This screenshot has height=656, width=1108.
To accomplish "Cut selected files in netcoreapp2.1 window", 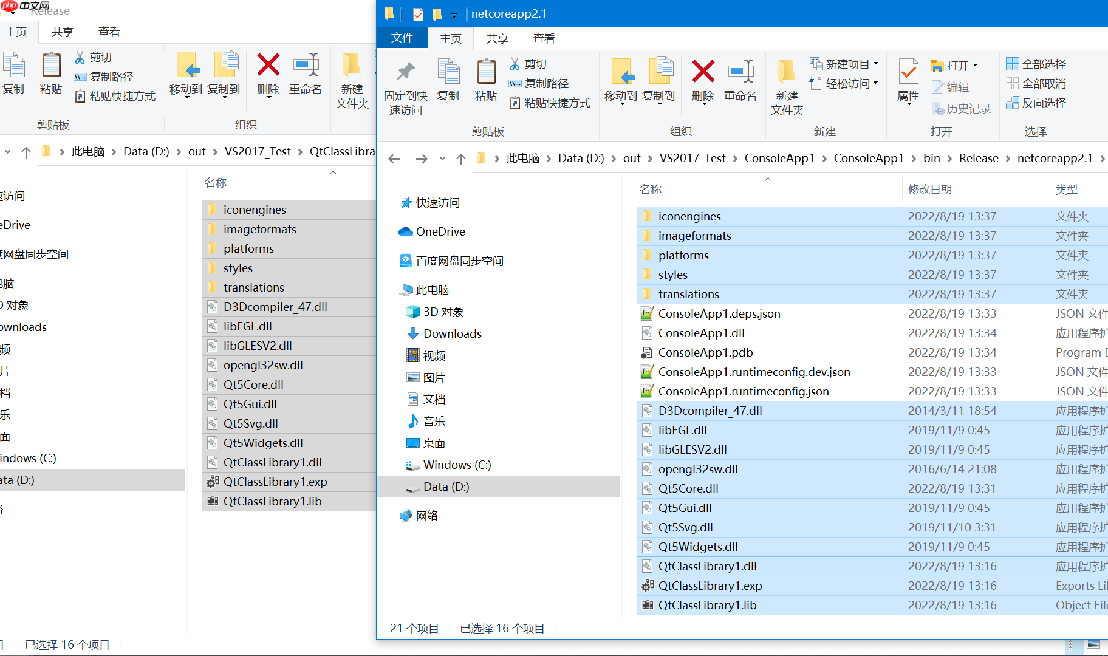I will point(528,64).
